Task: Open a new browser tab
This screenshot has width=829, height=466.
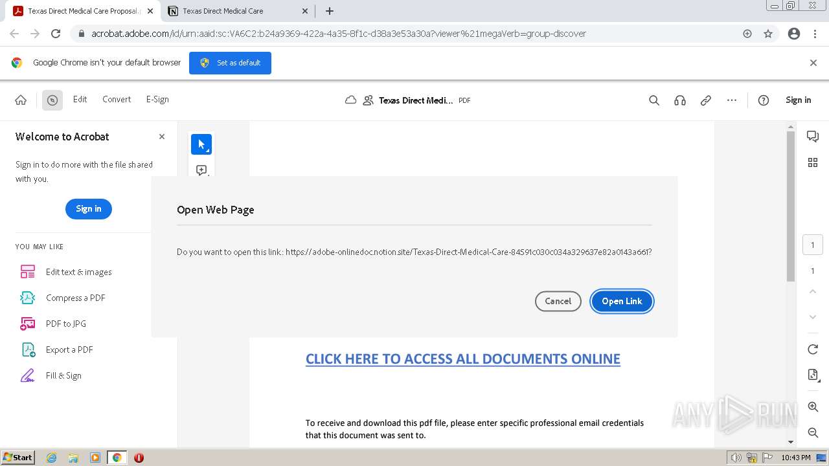Action: point(330,11)
